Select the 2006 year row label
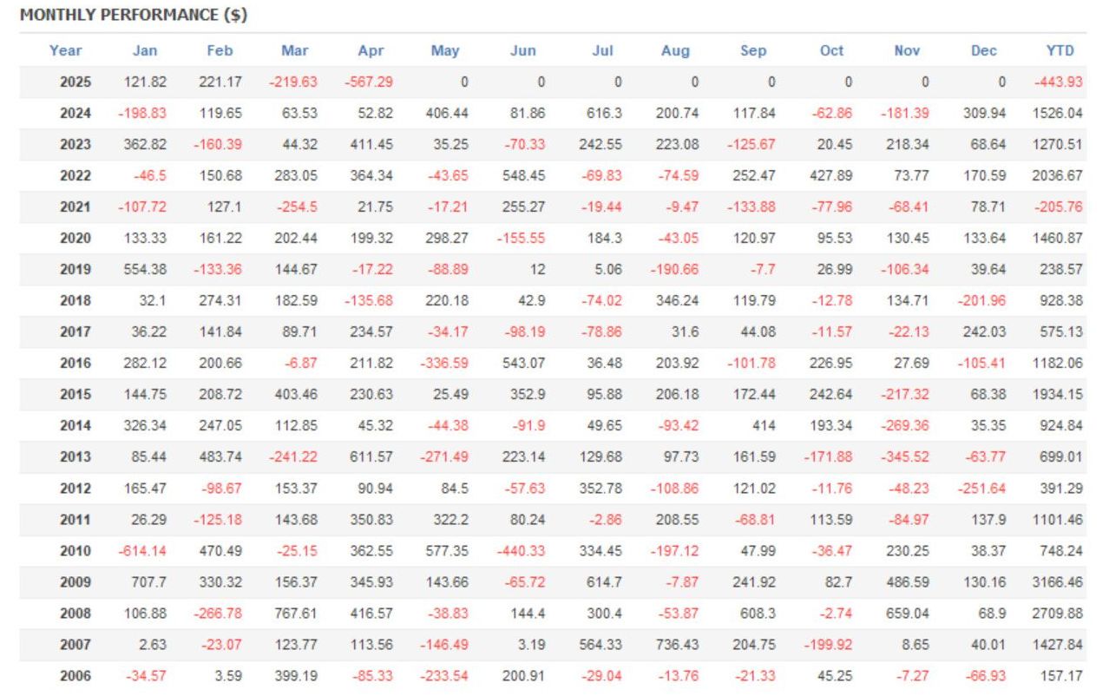This screenshot has width=1109, height=696. tap(75, 675)
